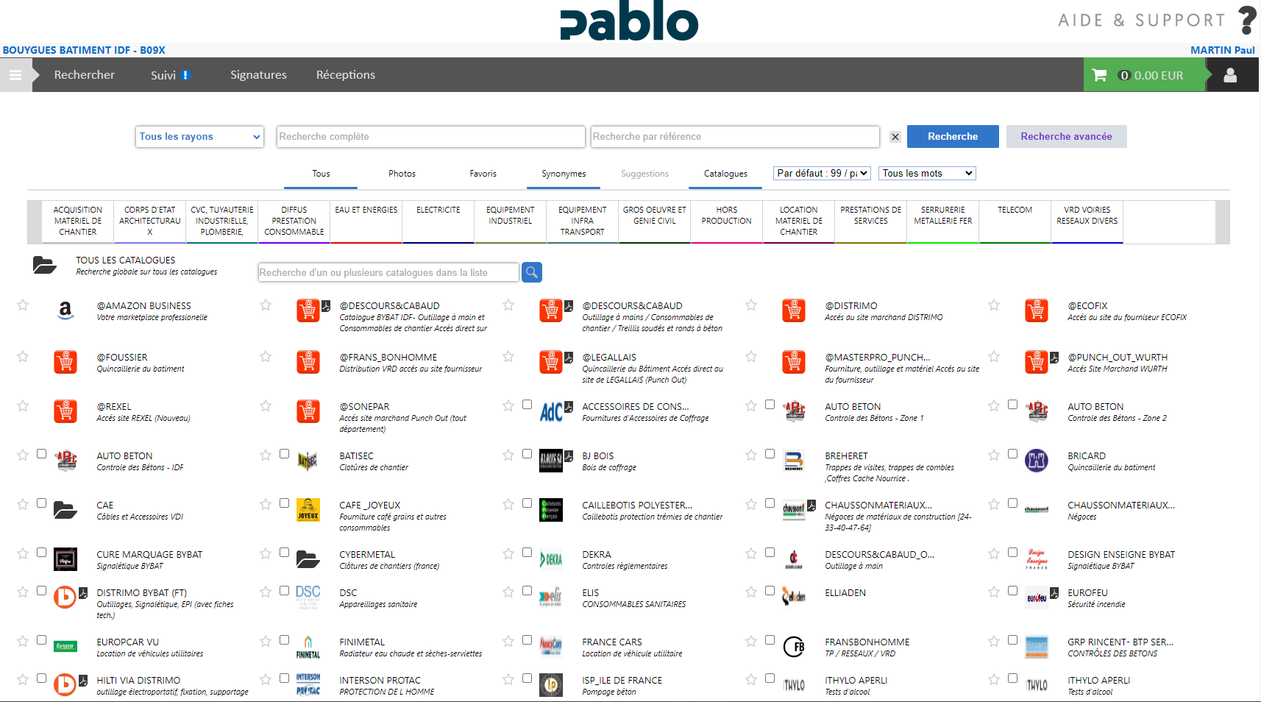The image size is (1261, 702).
Task: Open the Signatures menu item
Action: point(258,75)
